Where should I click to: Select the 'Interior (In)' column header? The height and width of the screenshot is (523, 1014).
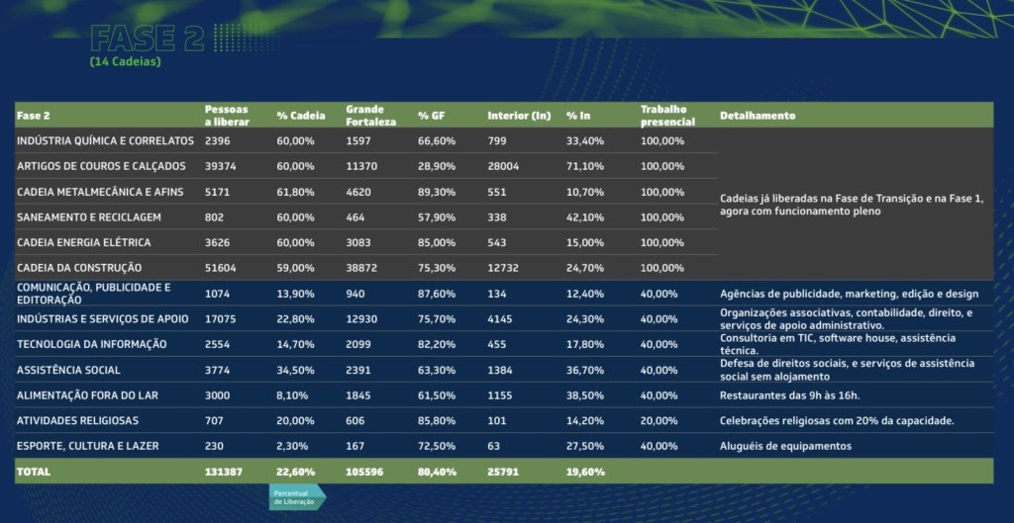pos(519,116)
